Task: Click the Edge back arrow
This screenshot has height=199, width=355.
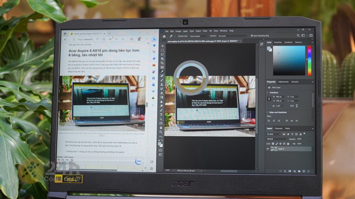Action: (x=66, y=39)
